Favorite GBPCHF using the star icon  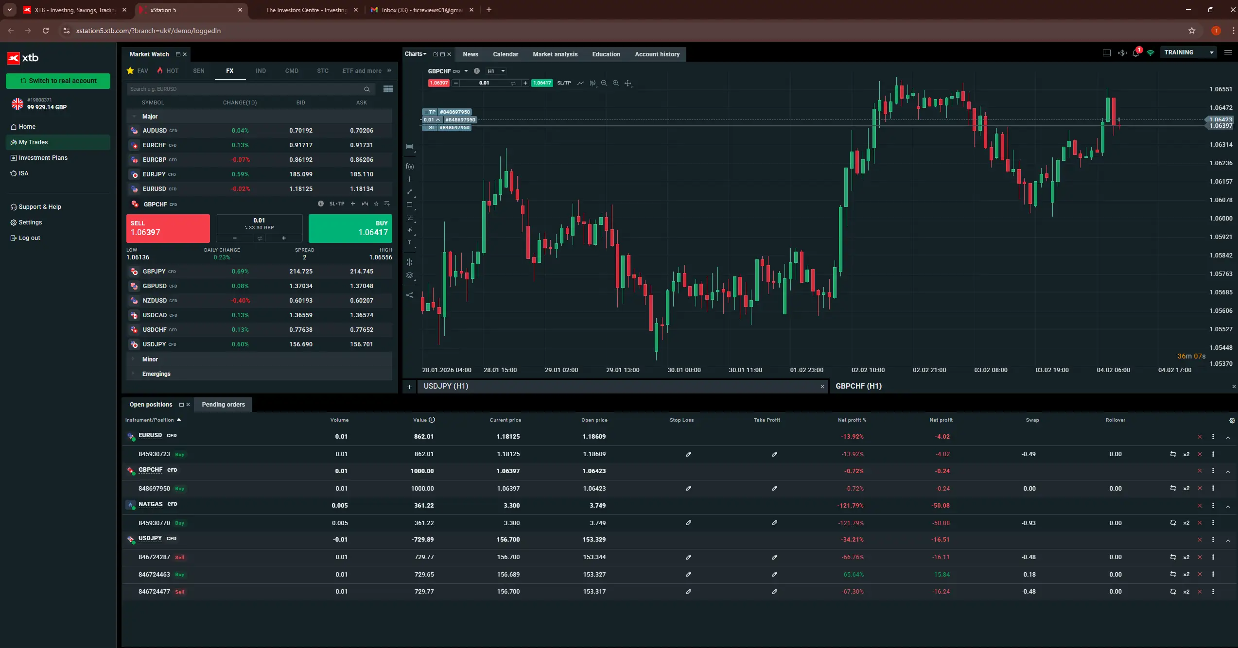tap(376, 204)
